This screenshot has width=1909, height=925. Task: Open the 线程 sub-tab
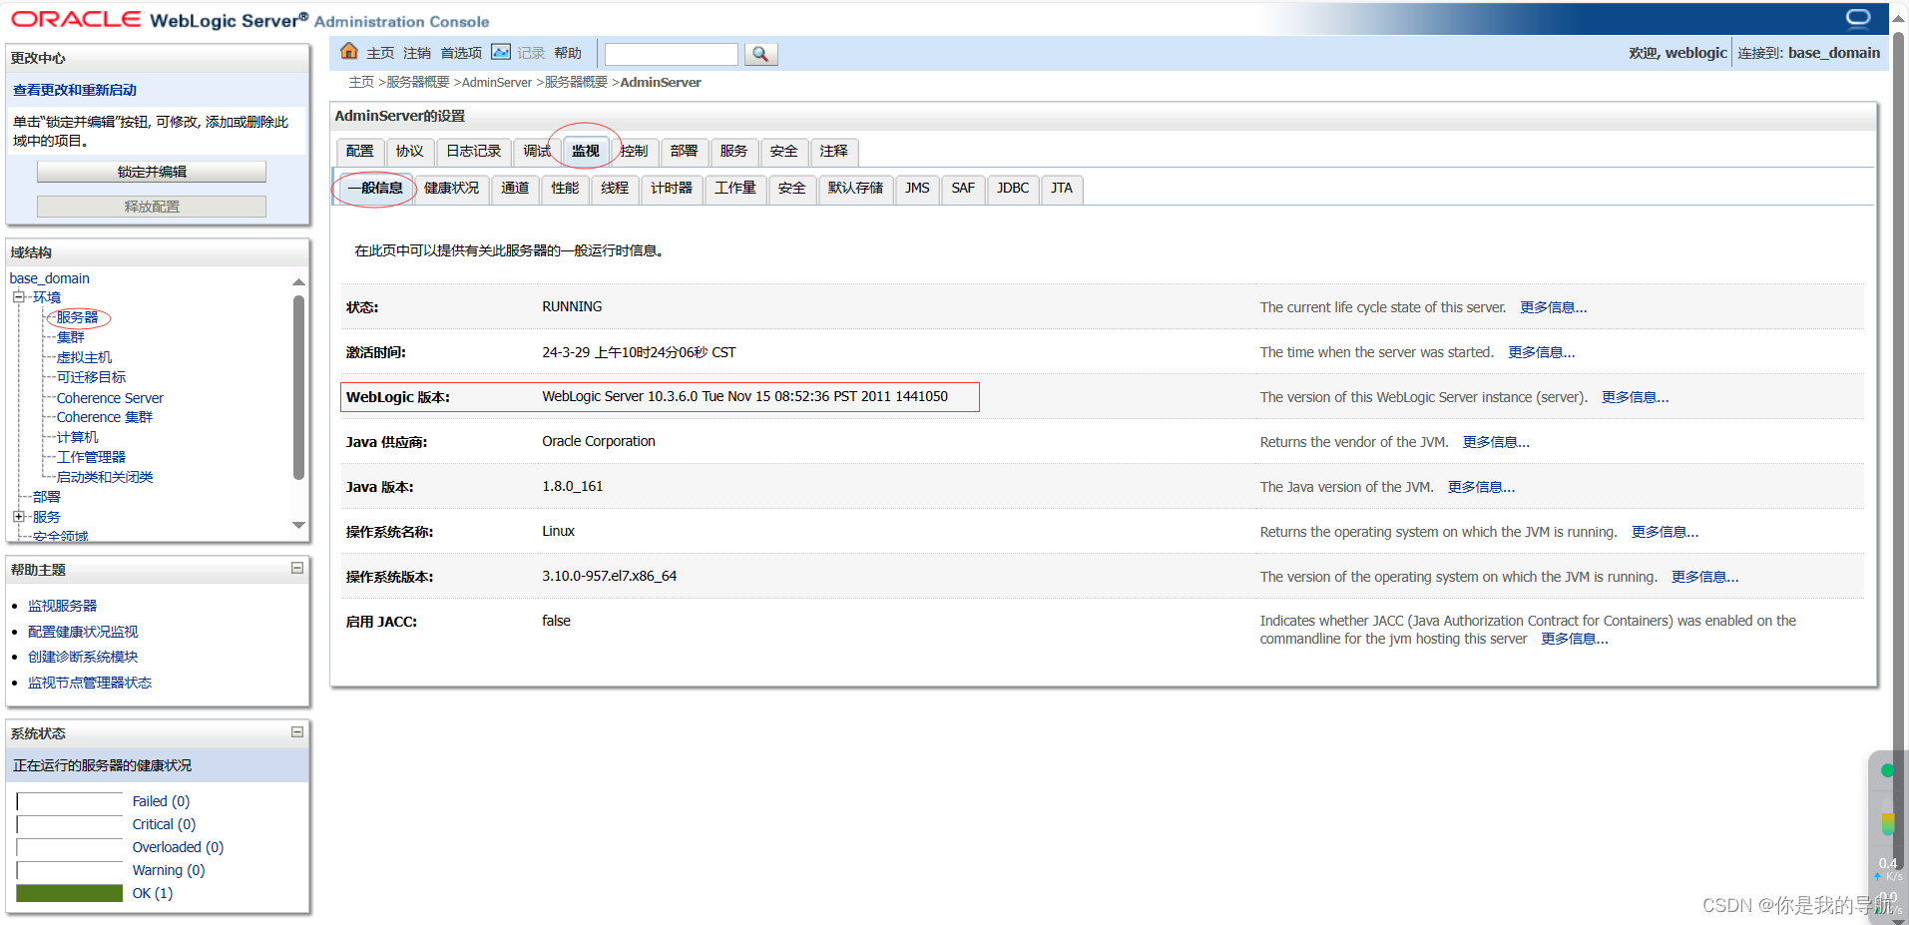(615, 189)
